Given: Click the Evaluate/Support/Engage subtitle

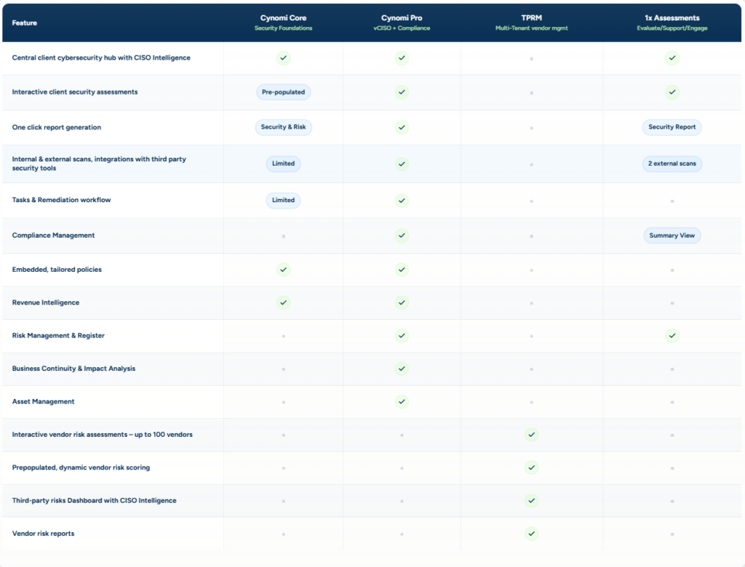Looking at the screenshot, I should 672,28.
